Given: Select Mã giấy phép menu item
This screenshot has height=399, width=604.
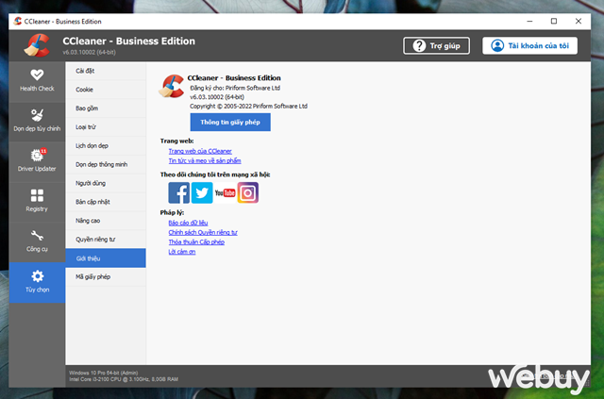Looking at the screenshot, I should pyautogui.click(x=92, y=276).
